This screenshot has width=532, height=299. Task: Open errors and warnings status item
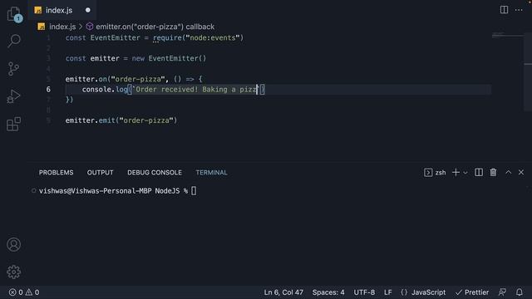(x=24, y=292)
